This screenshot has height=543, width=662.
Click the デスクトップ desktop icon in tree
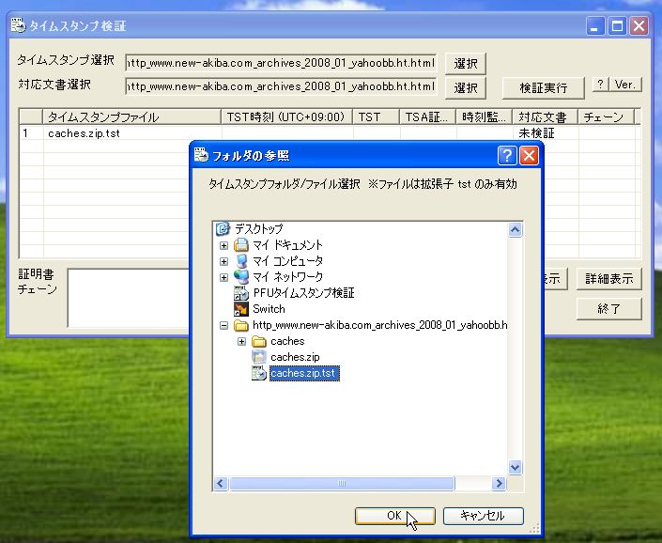223,229
